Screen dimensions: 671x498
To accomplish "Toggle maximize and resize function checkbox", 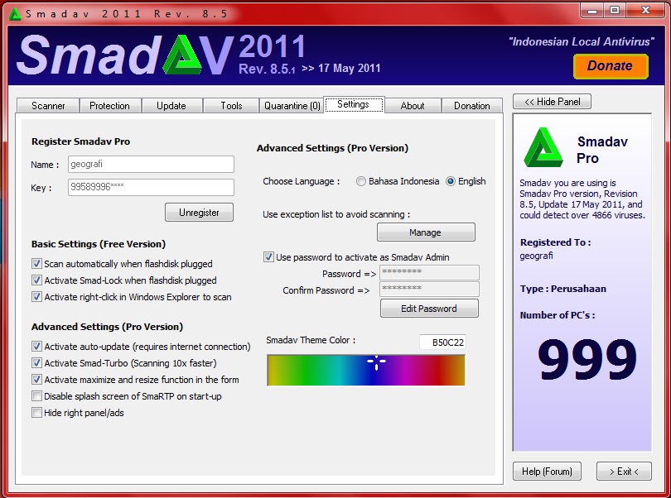I will tap(36, 380).
